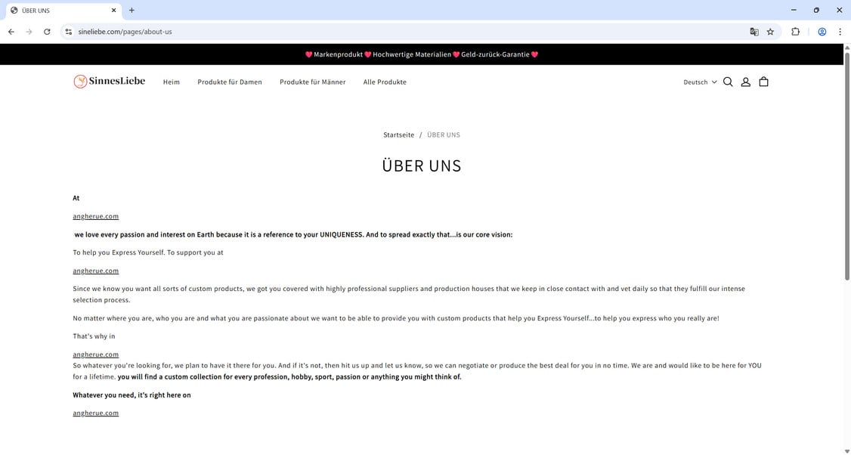Go back with the browser back arrow
This screenshot has height=455, width=851.
11,32
